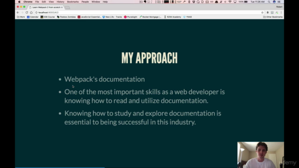This screenshot has width=299, height=168.
Task: Go to the home page icon
Action: tap(31, 13)
